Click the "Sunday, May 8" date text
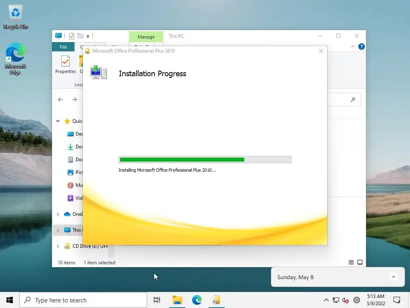Image resolution: width=410 pixels, height=308 pixels. click(295, 277)
